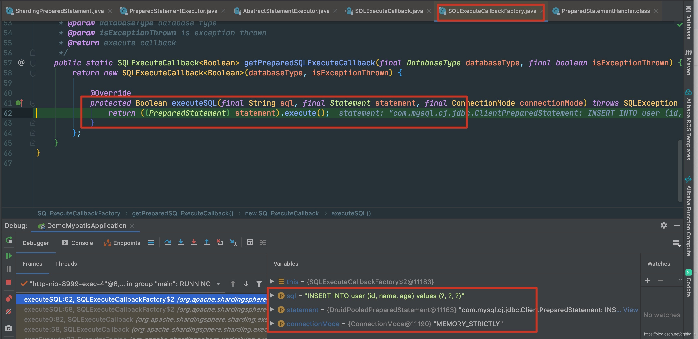Switch to Console tab
The image size is (698, 339).
tap(78, 243)
